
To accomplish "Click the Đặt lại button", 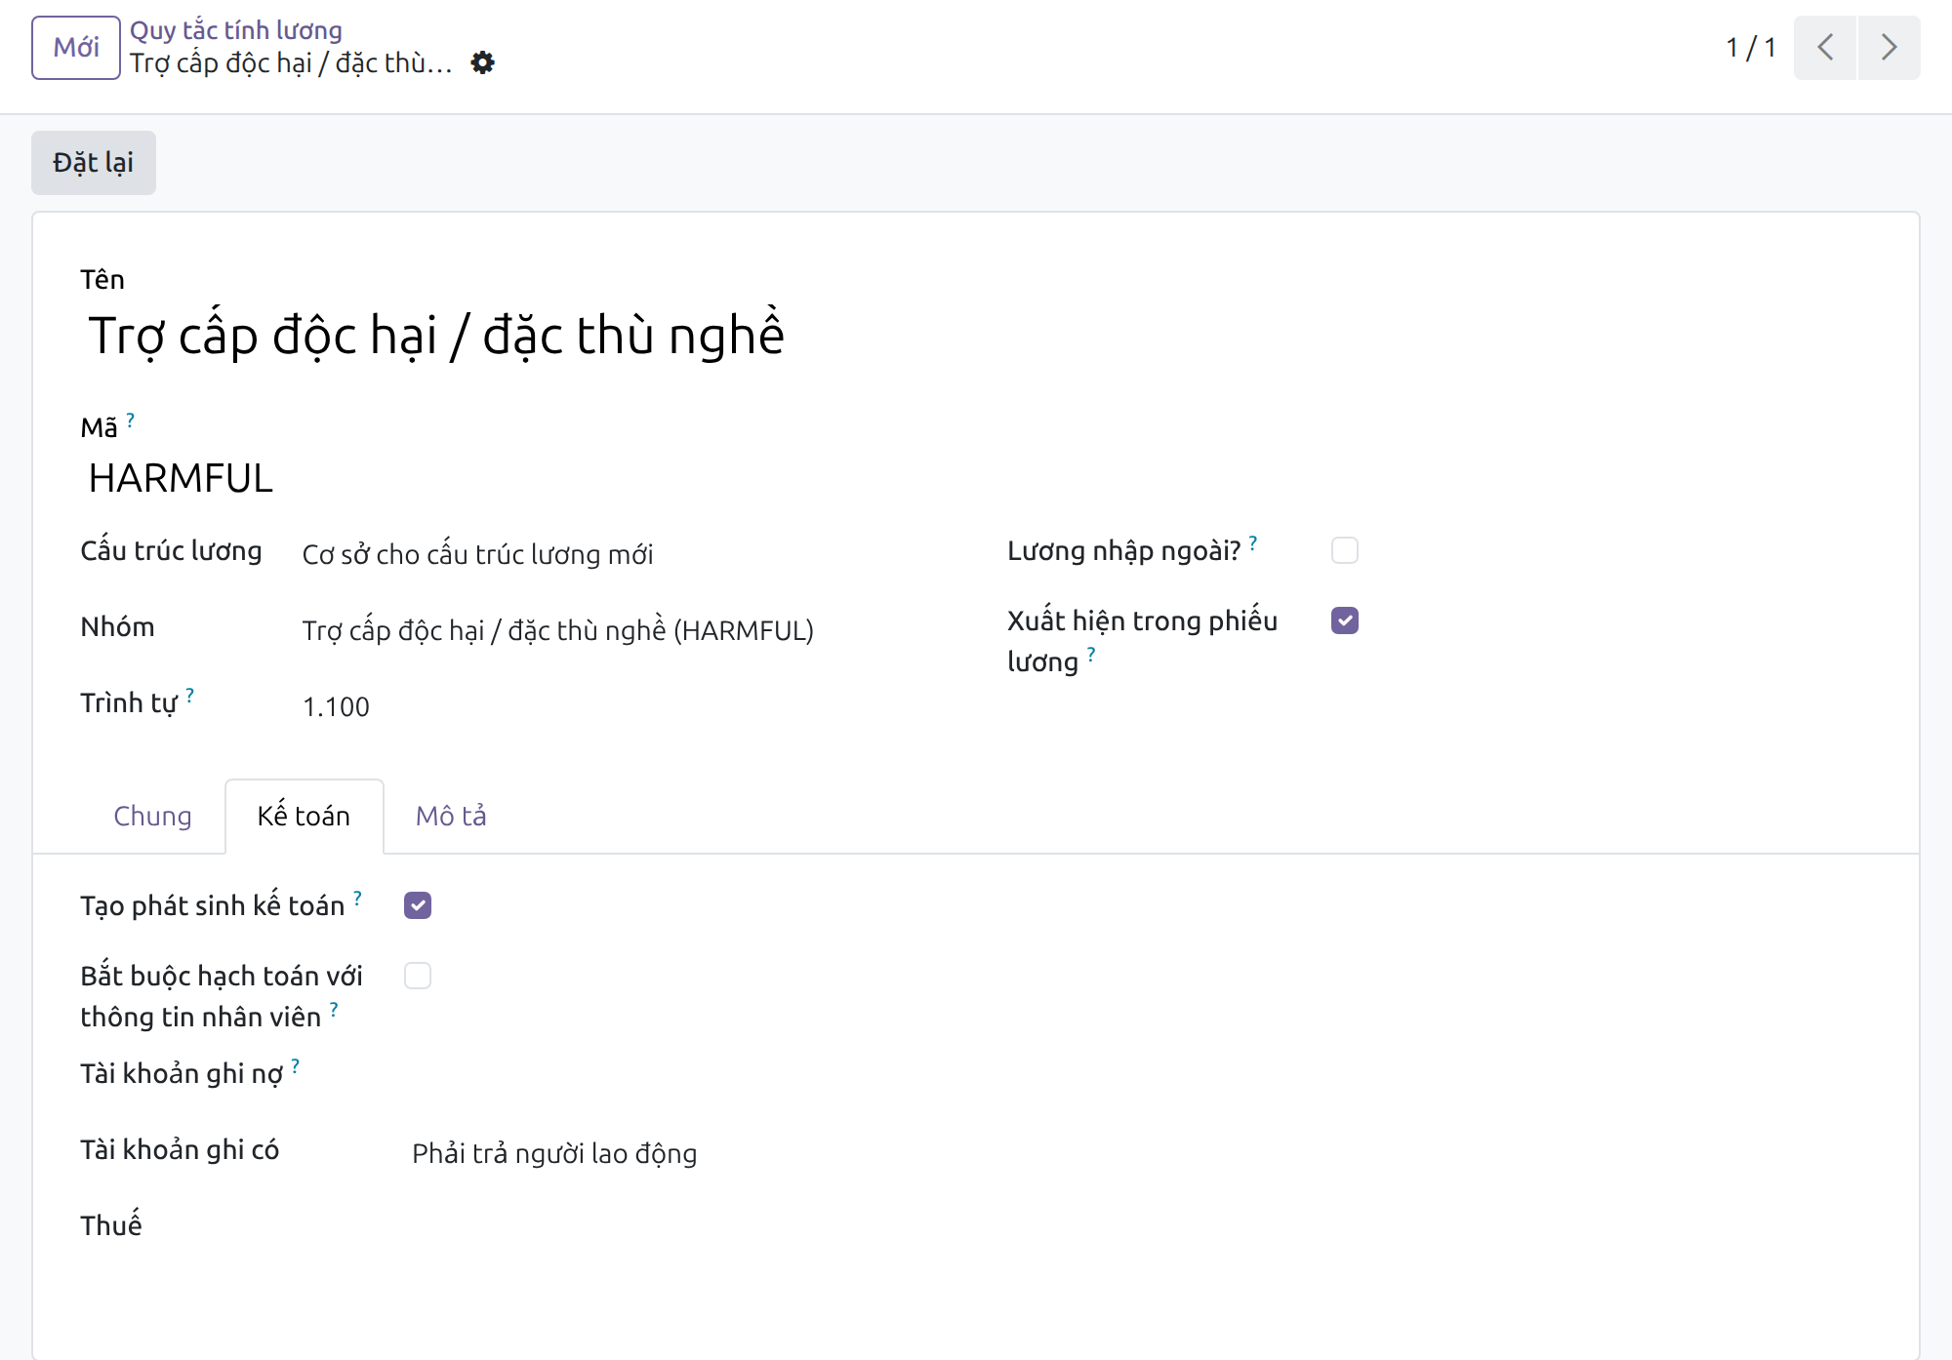I will click(94, 163).
